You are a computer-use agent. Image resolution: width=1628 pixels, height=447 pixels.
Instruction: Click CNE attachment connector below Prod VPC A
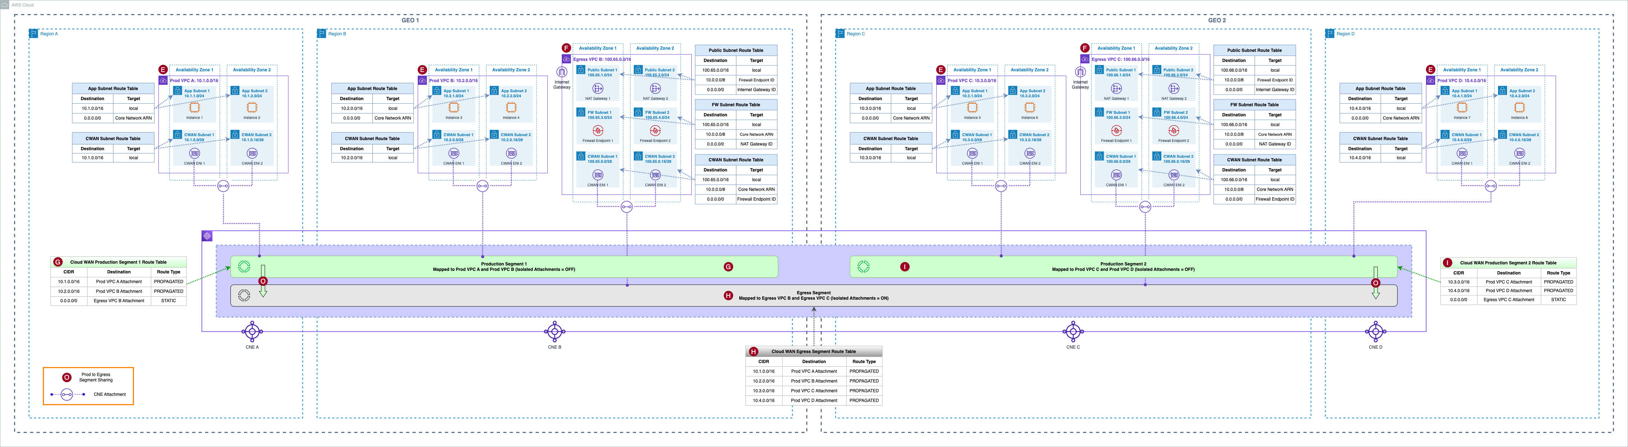(x=223, y=186)
